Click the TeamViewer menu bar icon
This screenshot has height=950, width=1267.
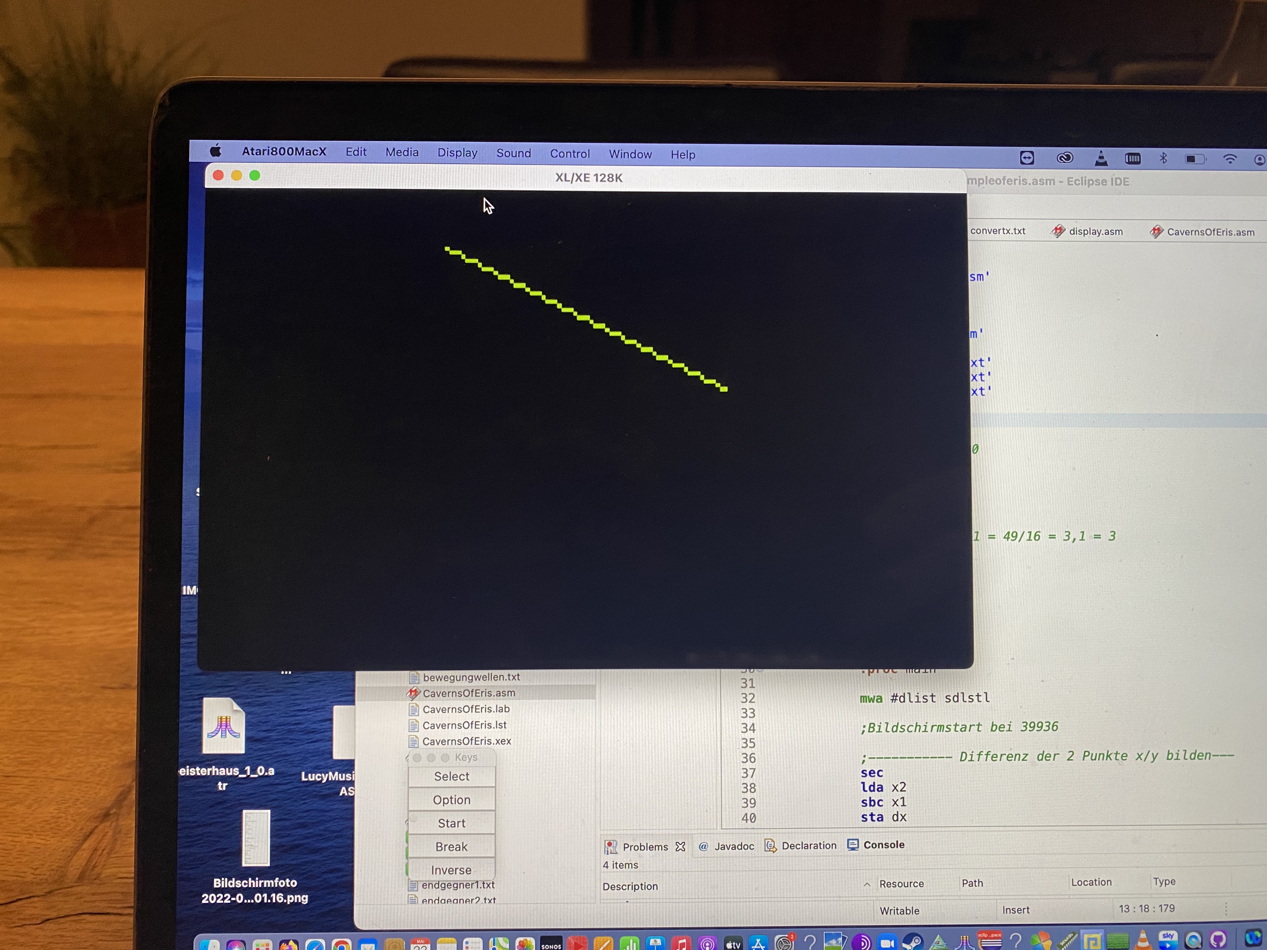tap(1026, 158)
